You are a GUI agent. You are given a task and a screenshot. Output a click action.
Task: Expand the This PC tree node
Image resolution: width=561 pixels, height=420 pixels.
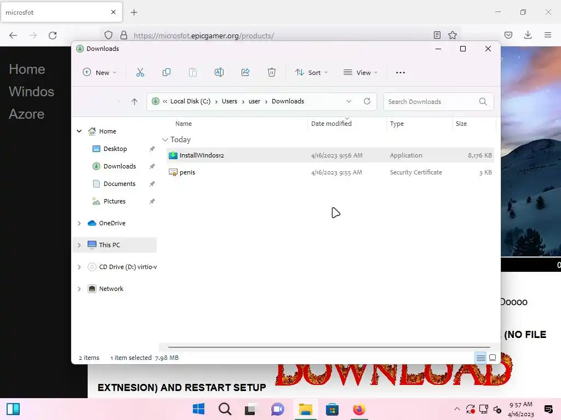point(79,245)
